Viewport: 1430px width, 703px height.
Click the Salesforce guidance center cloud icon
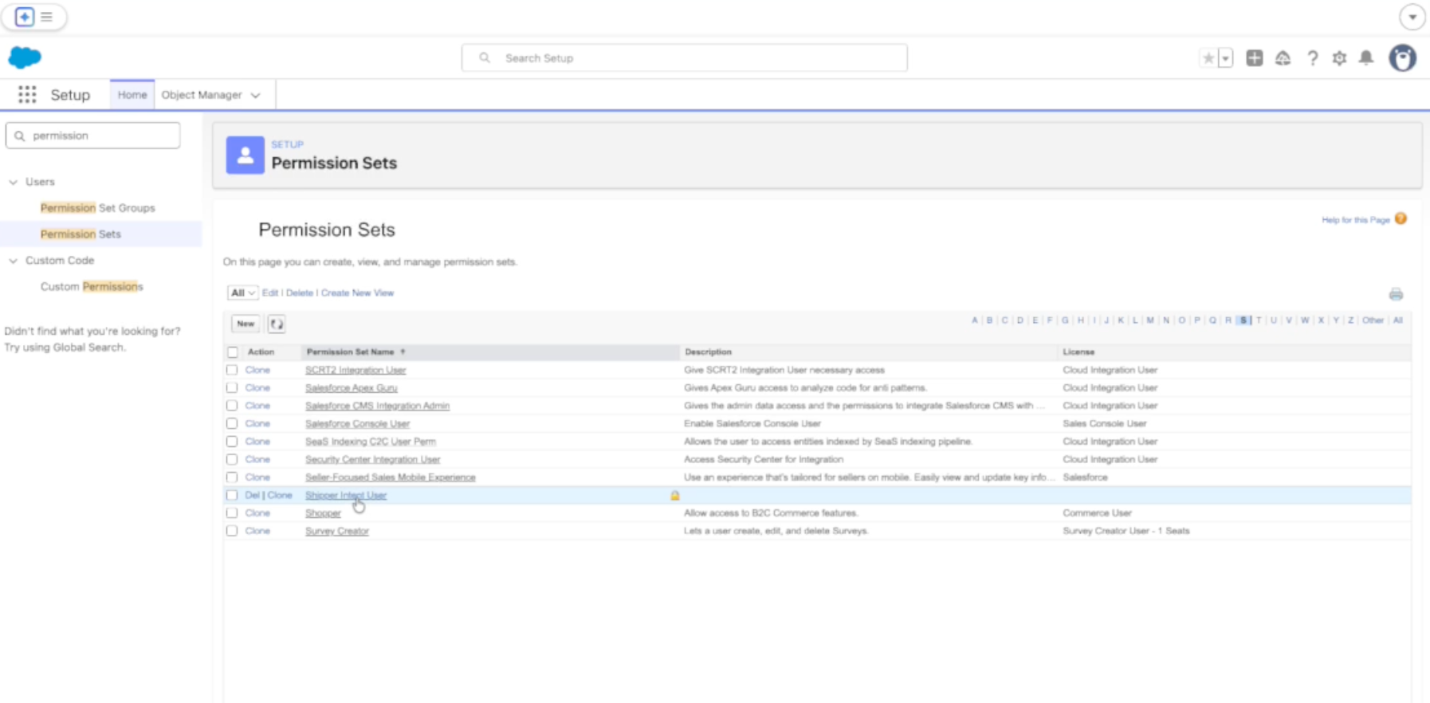(x=1283, y=58)
